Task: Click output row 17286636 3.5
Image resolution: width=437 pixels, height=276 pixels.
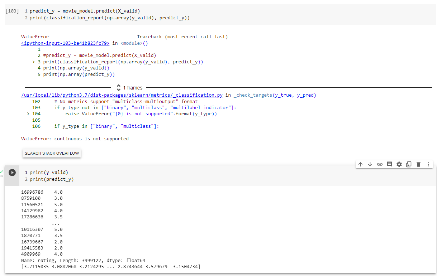Action: click(42, 217)
